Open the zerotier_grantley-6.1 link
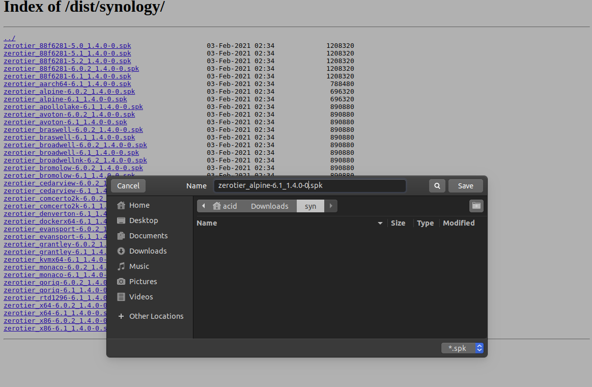 55,252
